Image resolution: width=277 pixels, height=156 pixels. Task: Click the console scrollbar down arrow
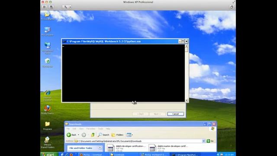[x=186, y=100]
